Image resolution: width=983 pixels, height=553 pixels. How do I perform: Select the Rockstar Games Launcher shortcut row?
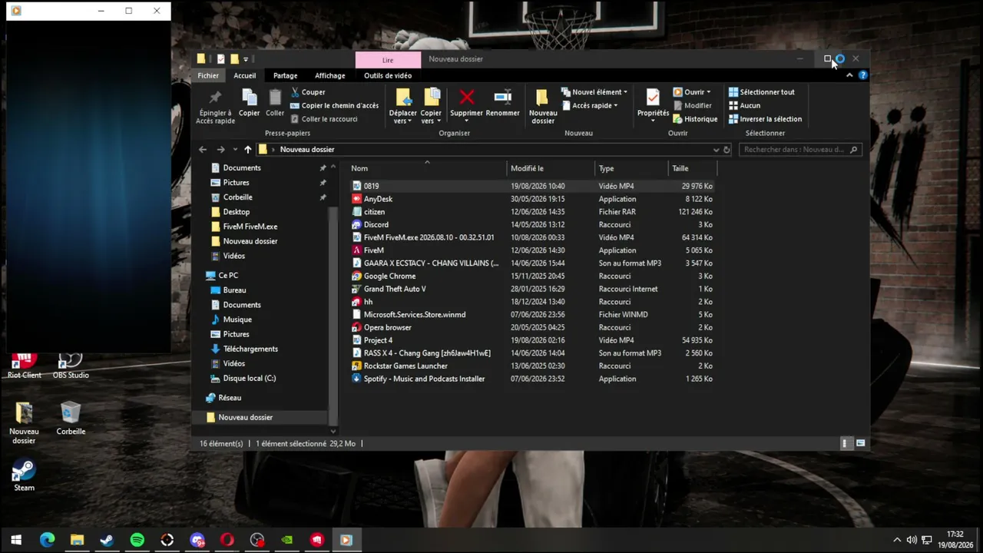pyautogui.click(x=532, y=366)
